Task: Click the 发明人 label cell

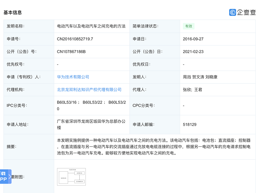Action: [x=155, y=77]
